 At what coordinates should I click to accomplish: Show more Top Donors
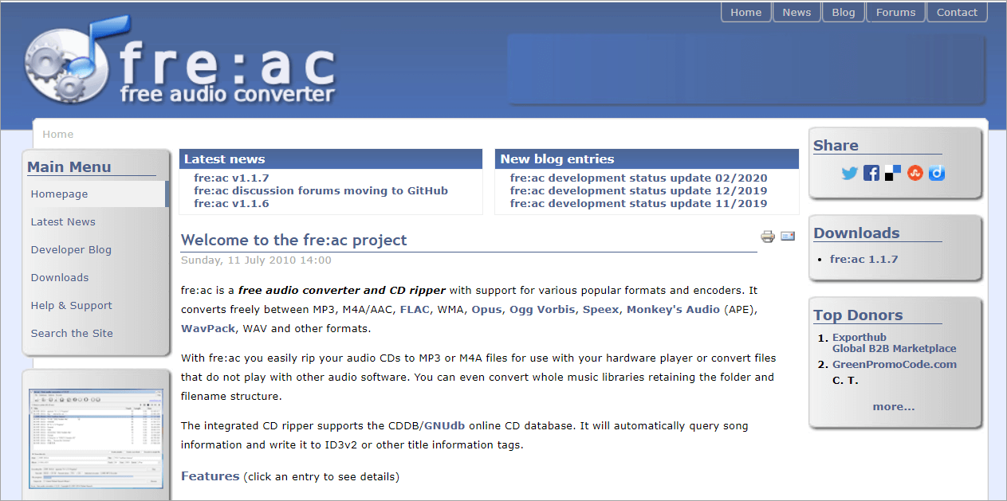(894, 406)
